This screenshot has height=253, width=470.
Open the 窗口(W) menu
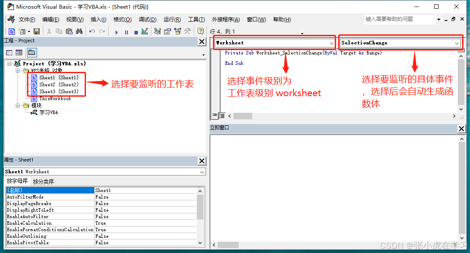(x=256, y=20)
